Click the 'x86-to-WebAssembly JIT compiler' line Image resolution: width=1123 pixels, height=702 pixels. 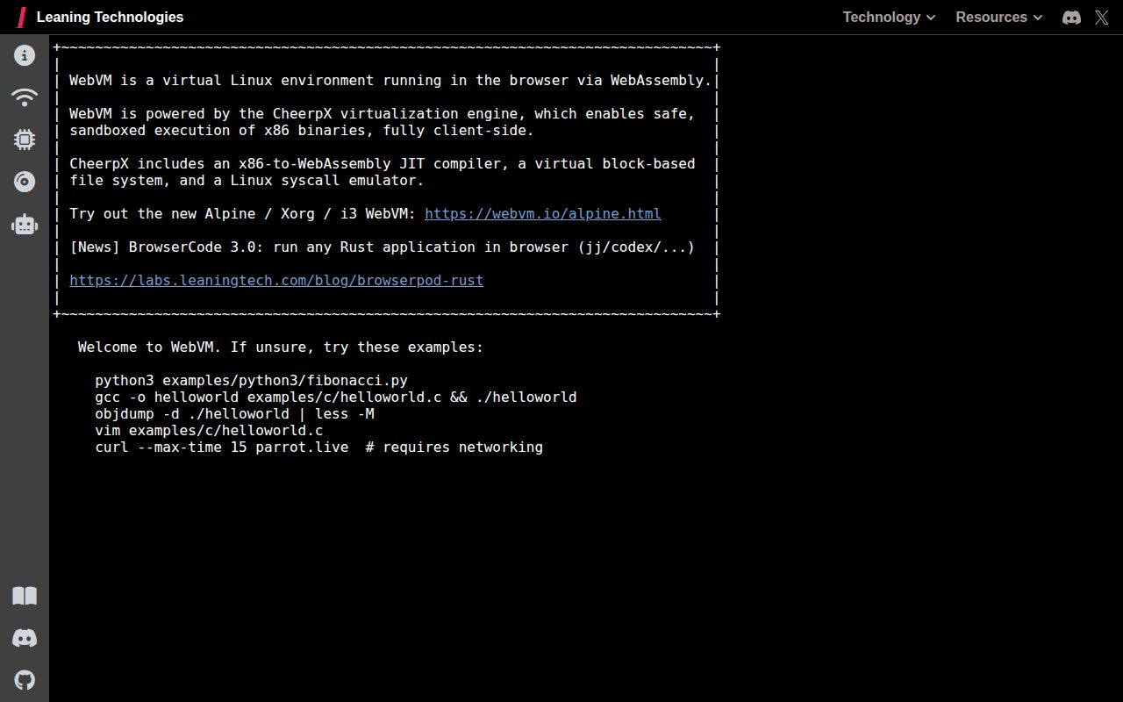coord(383,163)
